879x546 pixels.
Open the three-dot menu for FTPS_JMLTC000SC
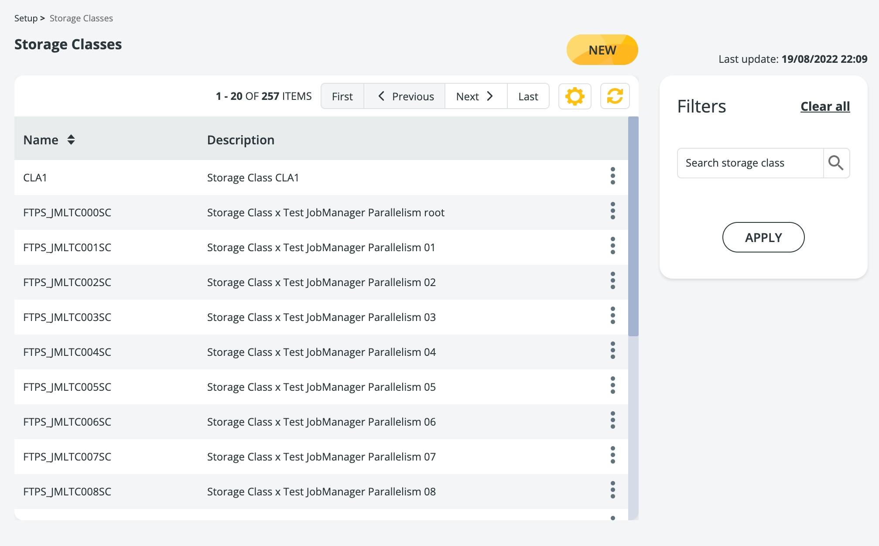pos(612,211)
